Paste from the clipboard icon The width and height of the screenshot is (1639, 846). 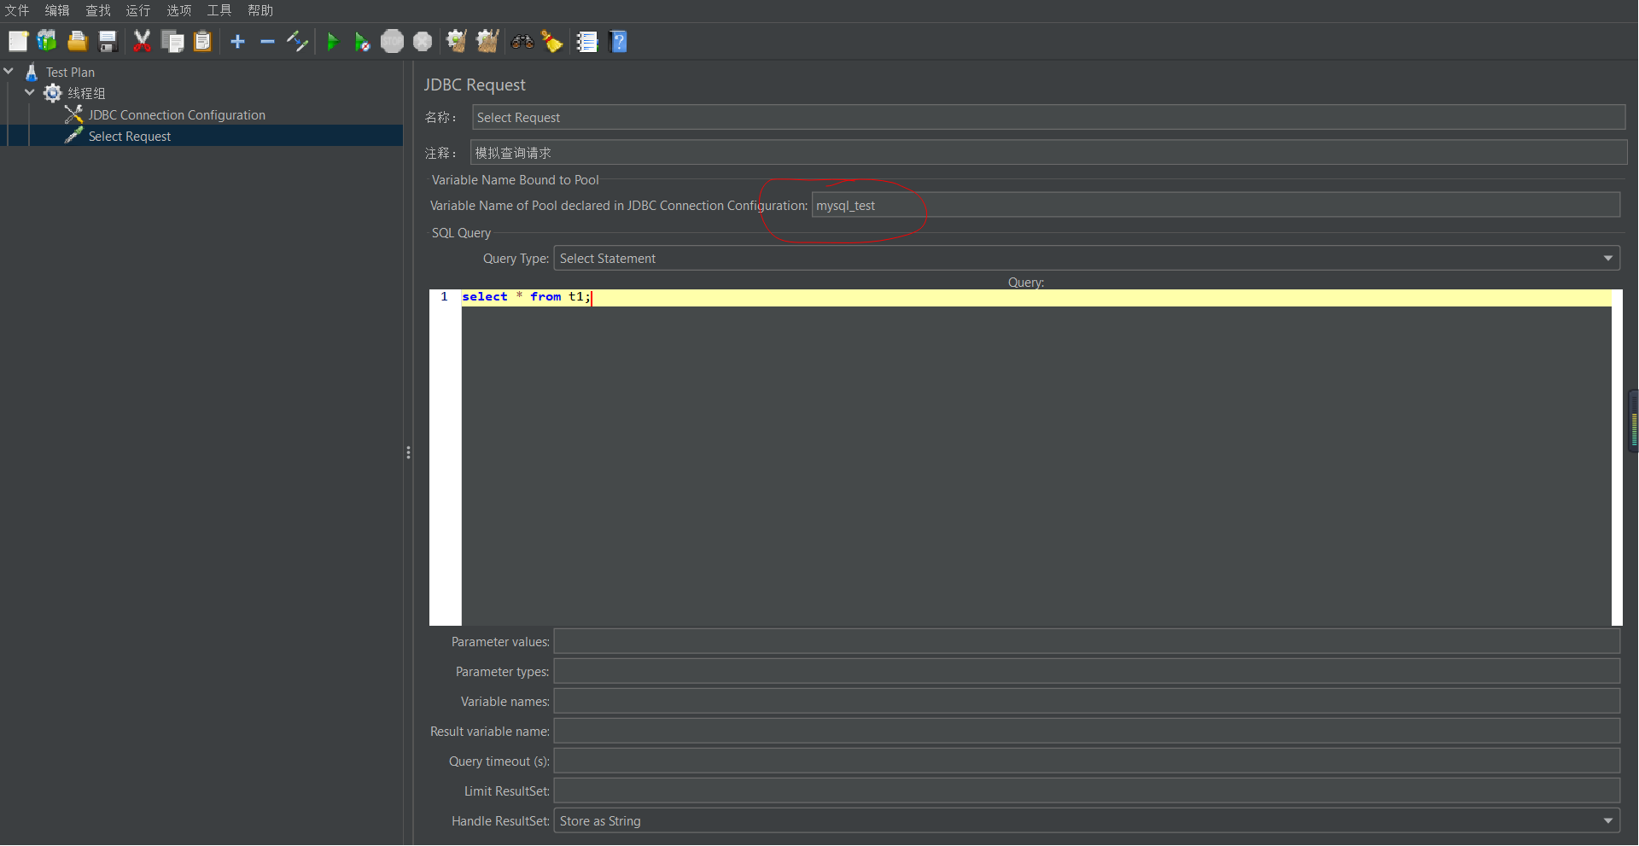click(202, 41)
